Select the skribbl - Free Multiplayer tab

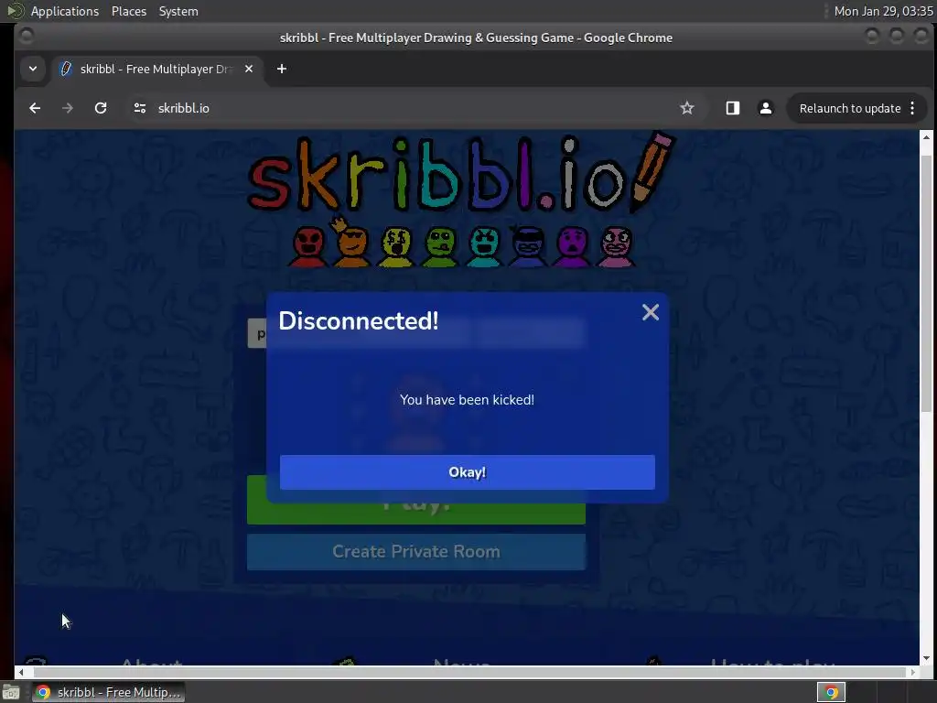[156, 69]
